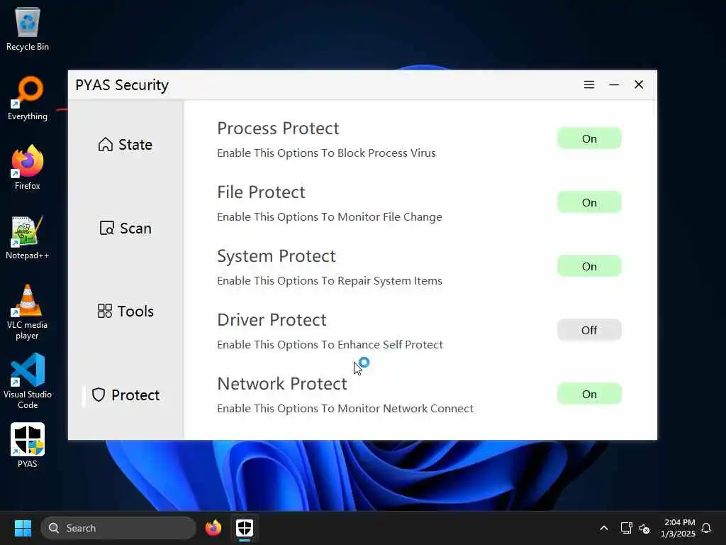Screen dimensions: 726x545
Task: Open the hamburger menu in PYAS Security
Action: point(589,85)
